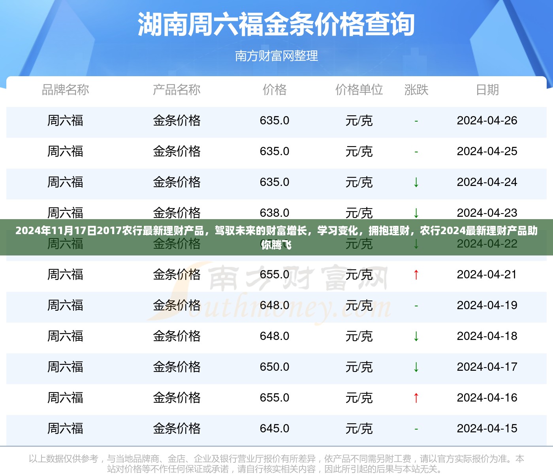Image resolution: width=553 pixels, height=475 pixels.
Task: Click the 655.0 price in the 2024-04-16 row
Action: pos(275,398)
